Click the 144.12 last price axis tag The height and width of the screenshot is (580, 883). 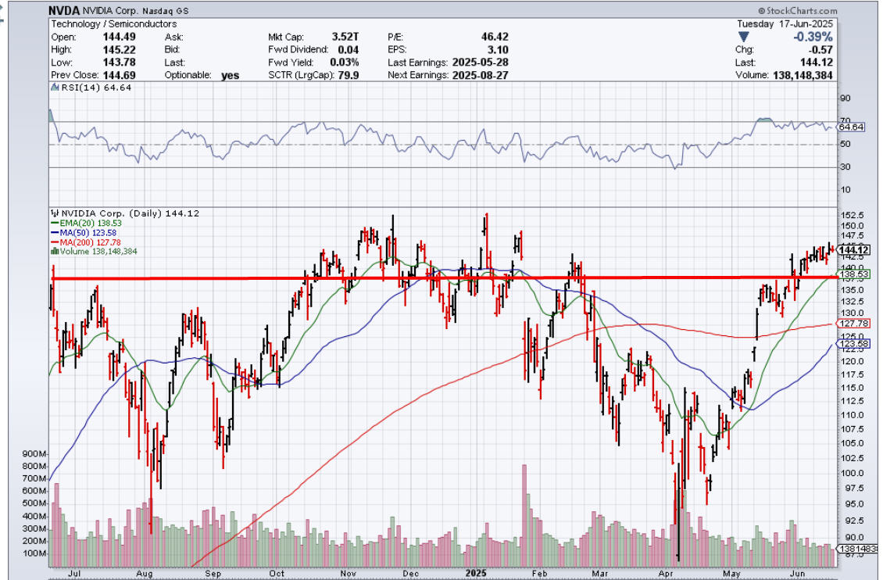click(853, 250)
